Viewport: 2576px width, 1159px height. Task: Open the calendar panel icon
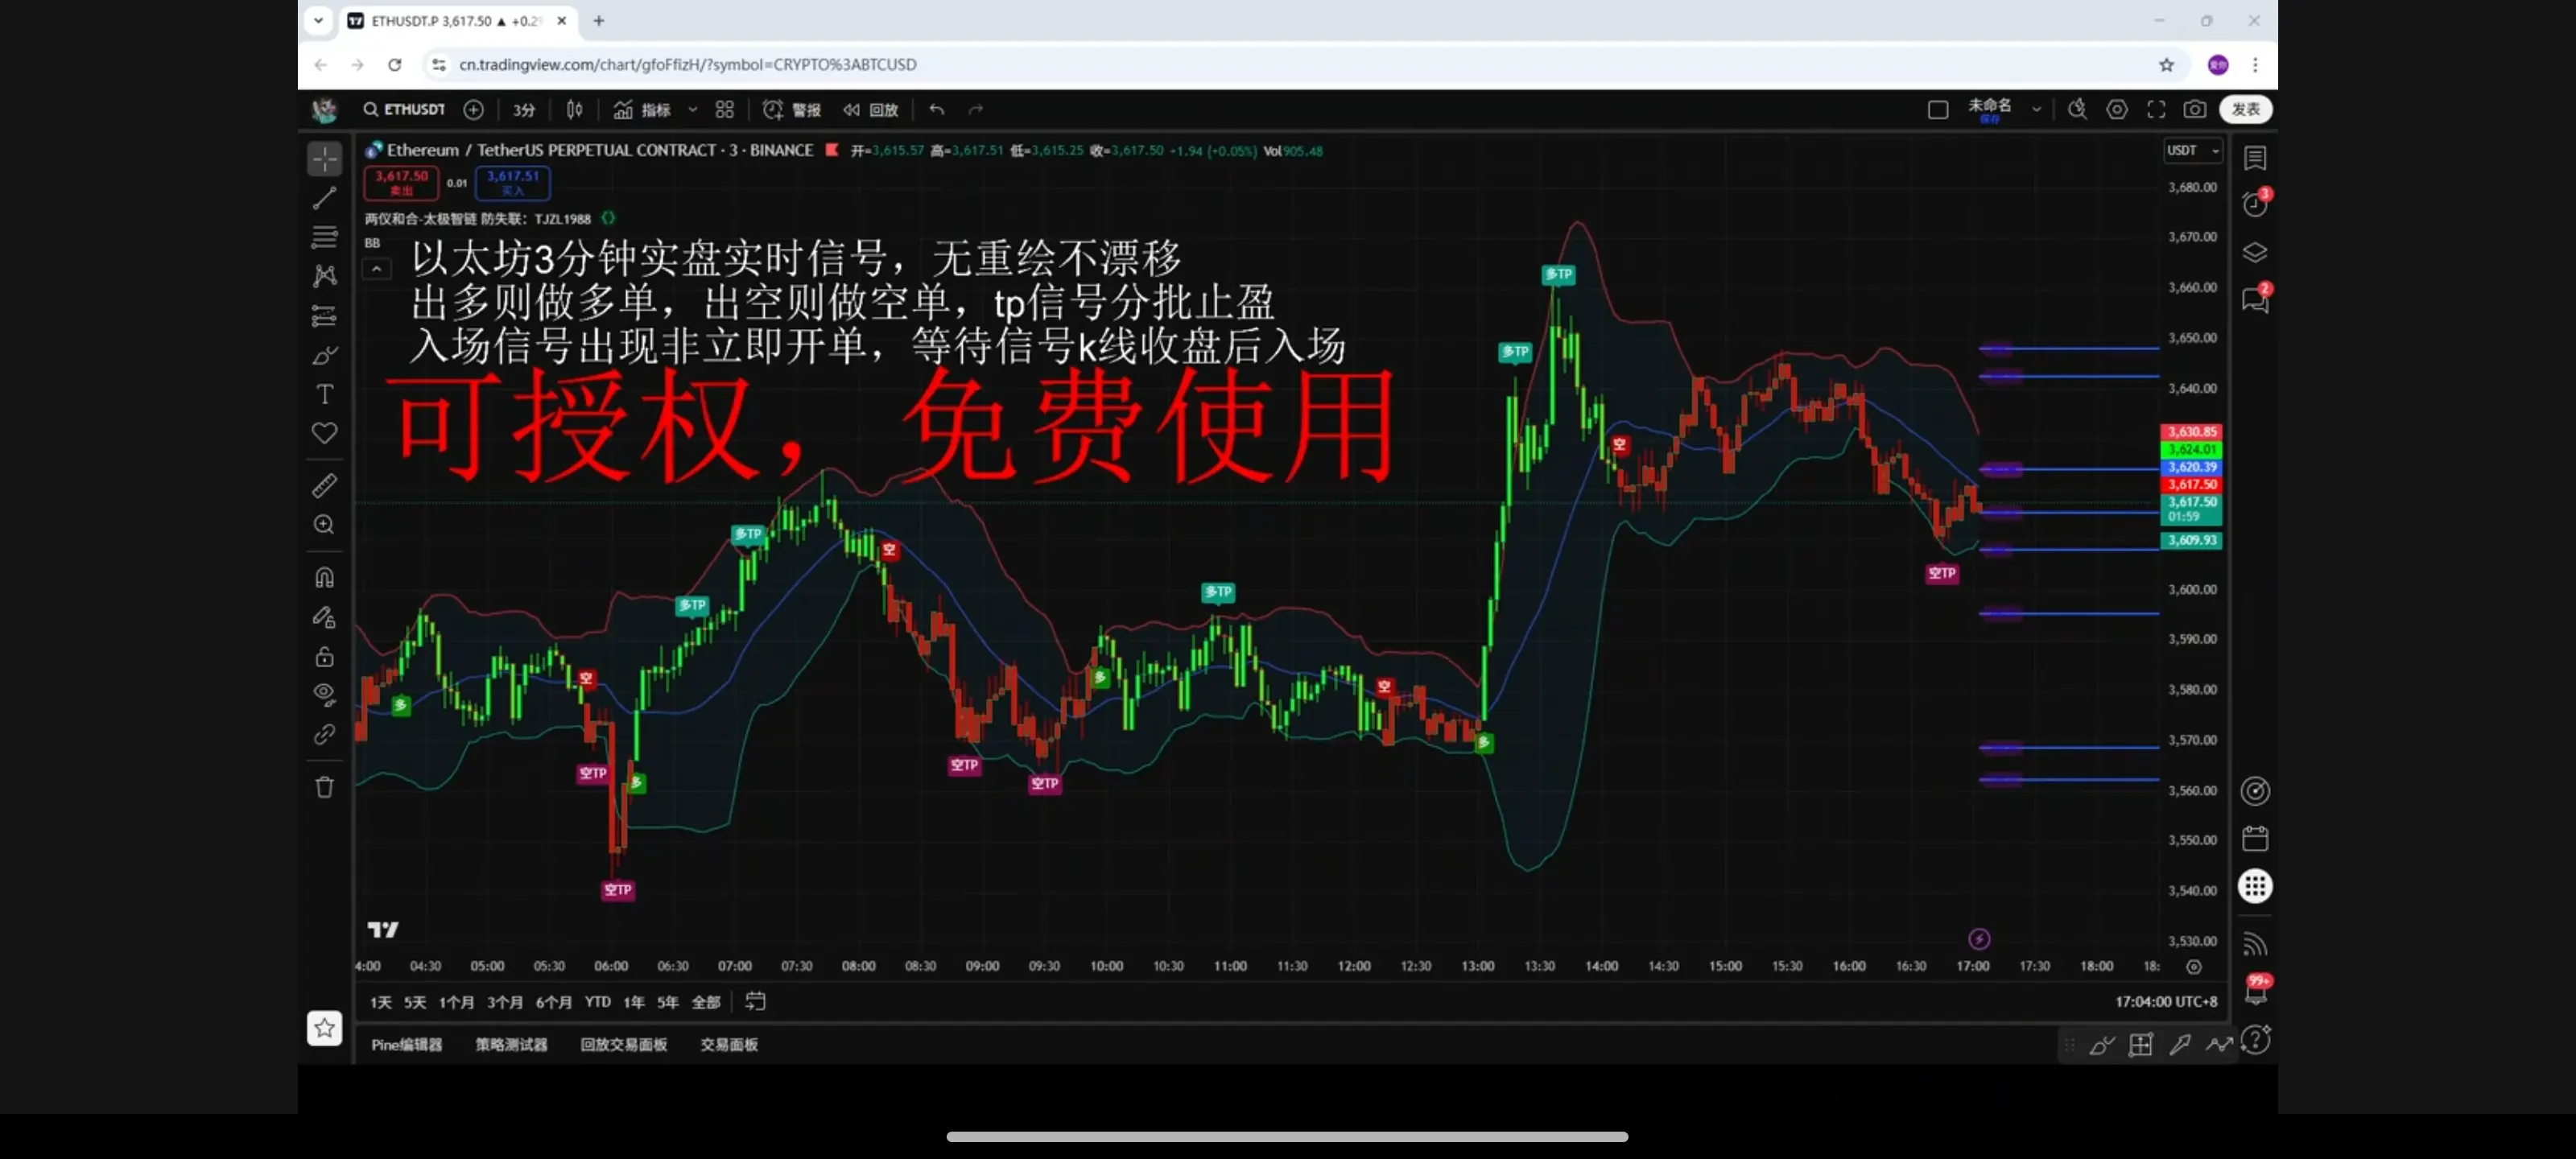tap(2255, 838)
